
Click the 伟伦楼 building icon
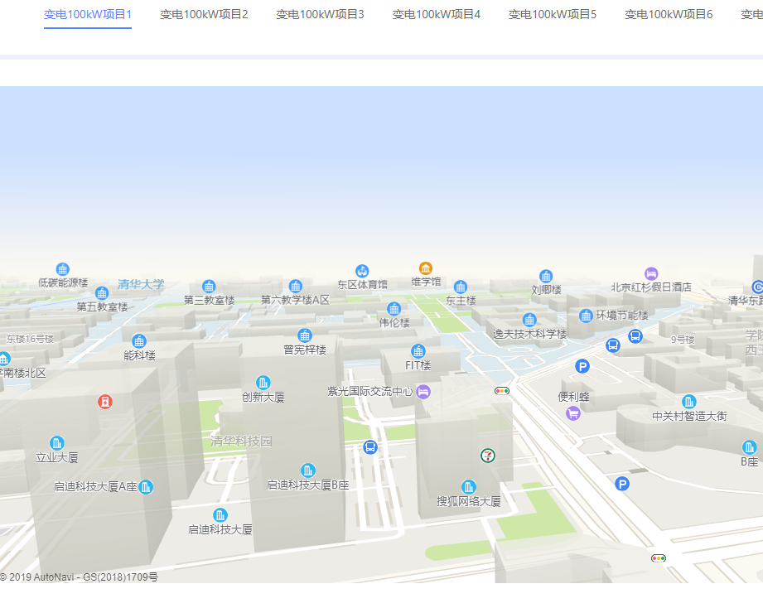[394, 308]
